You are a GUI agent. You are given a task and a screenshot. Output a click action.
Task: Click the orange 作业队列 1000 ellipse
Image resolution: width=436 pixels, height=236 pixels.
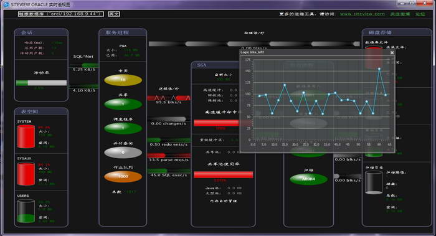click(123, 176)
